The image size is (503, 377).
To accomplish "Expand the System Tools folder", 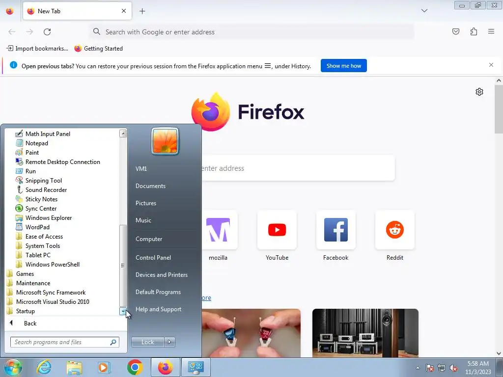I will [42, 245].
